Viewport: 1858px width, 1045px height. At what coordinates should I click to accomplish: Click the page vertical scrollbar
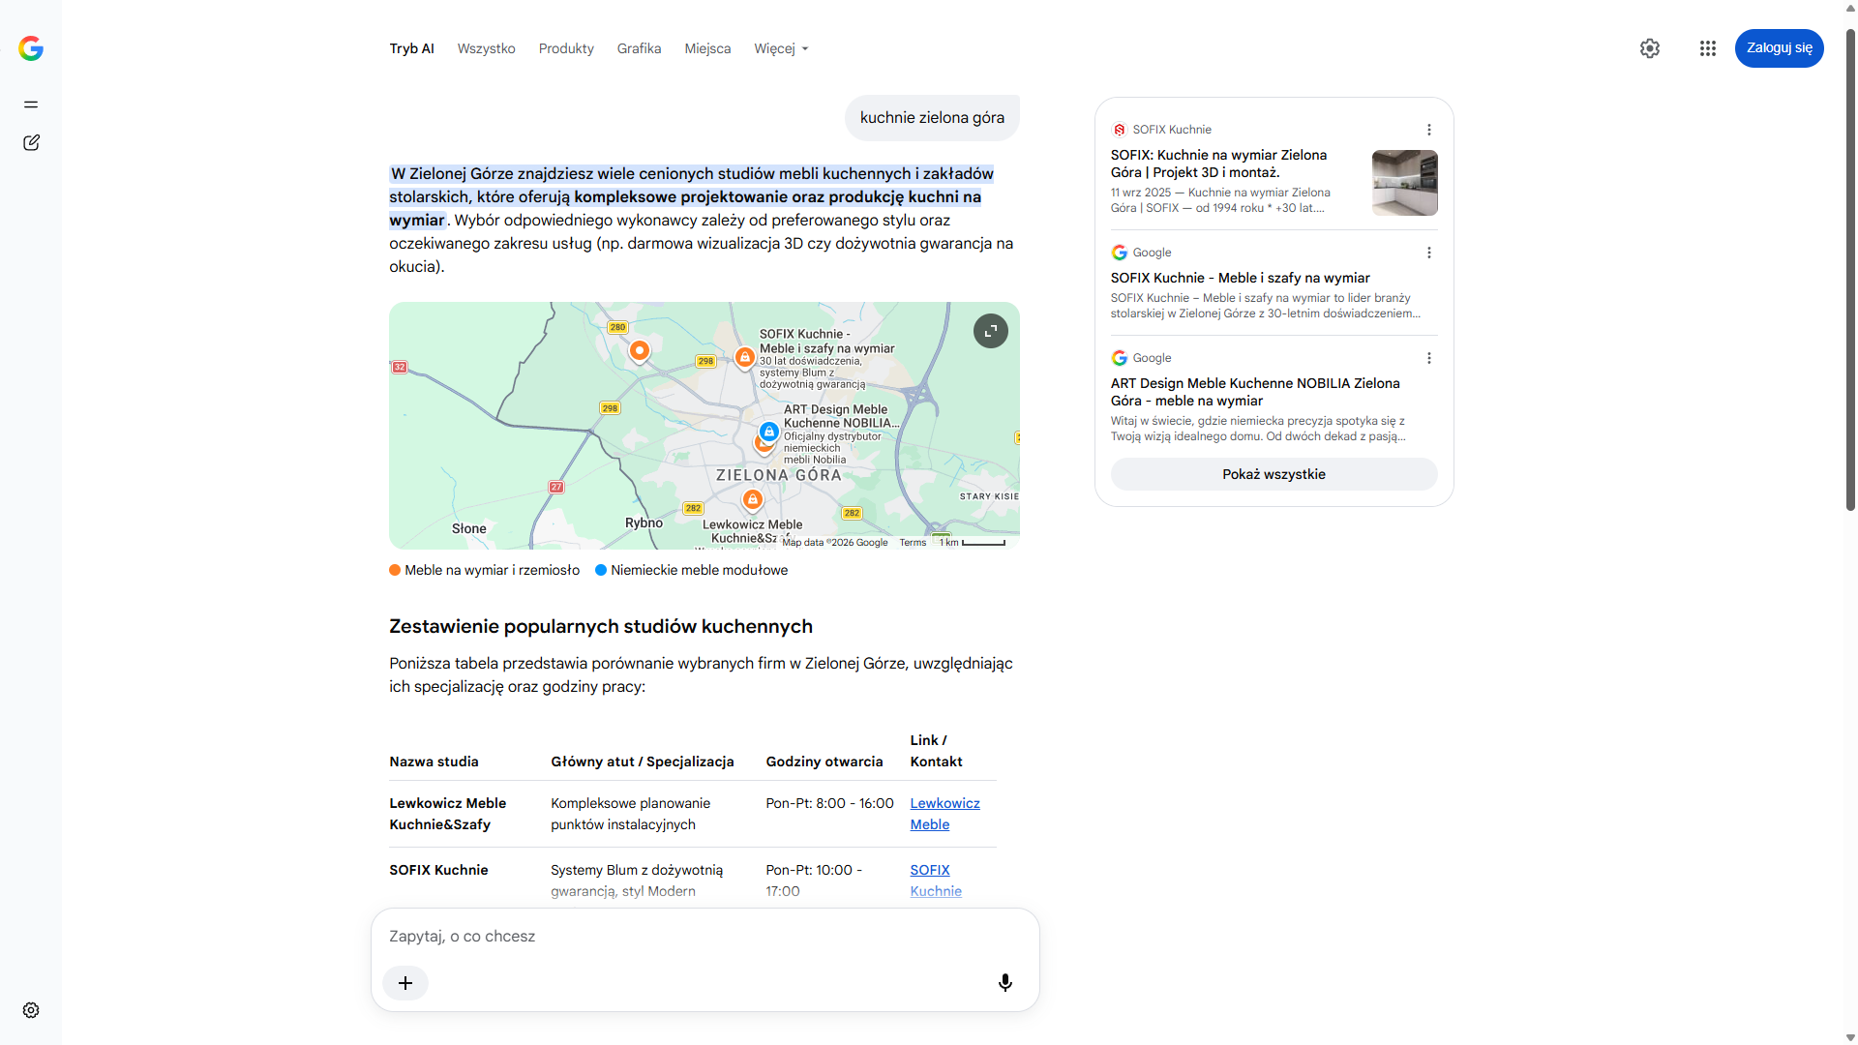[x=1850, y=271]
